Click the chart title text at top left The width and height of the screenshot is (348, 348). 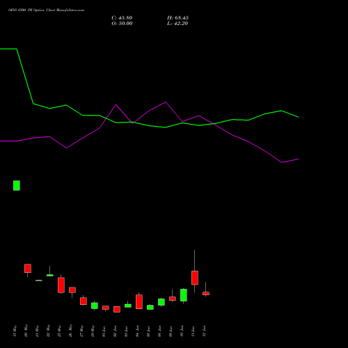(x=47, y=10)
